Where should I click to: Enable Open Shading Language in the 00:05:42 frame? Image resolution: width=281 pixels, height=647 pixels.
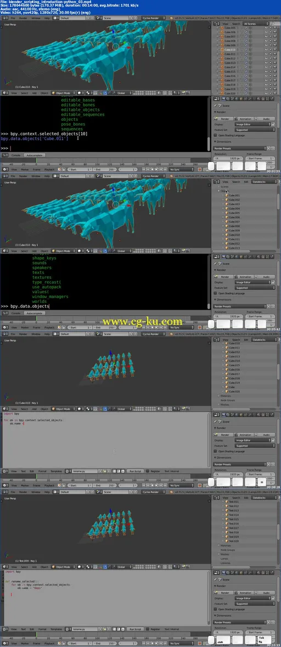point(216,293)
